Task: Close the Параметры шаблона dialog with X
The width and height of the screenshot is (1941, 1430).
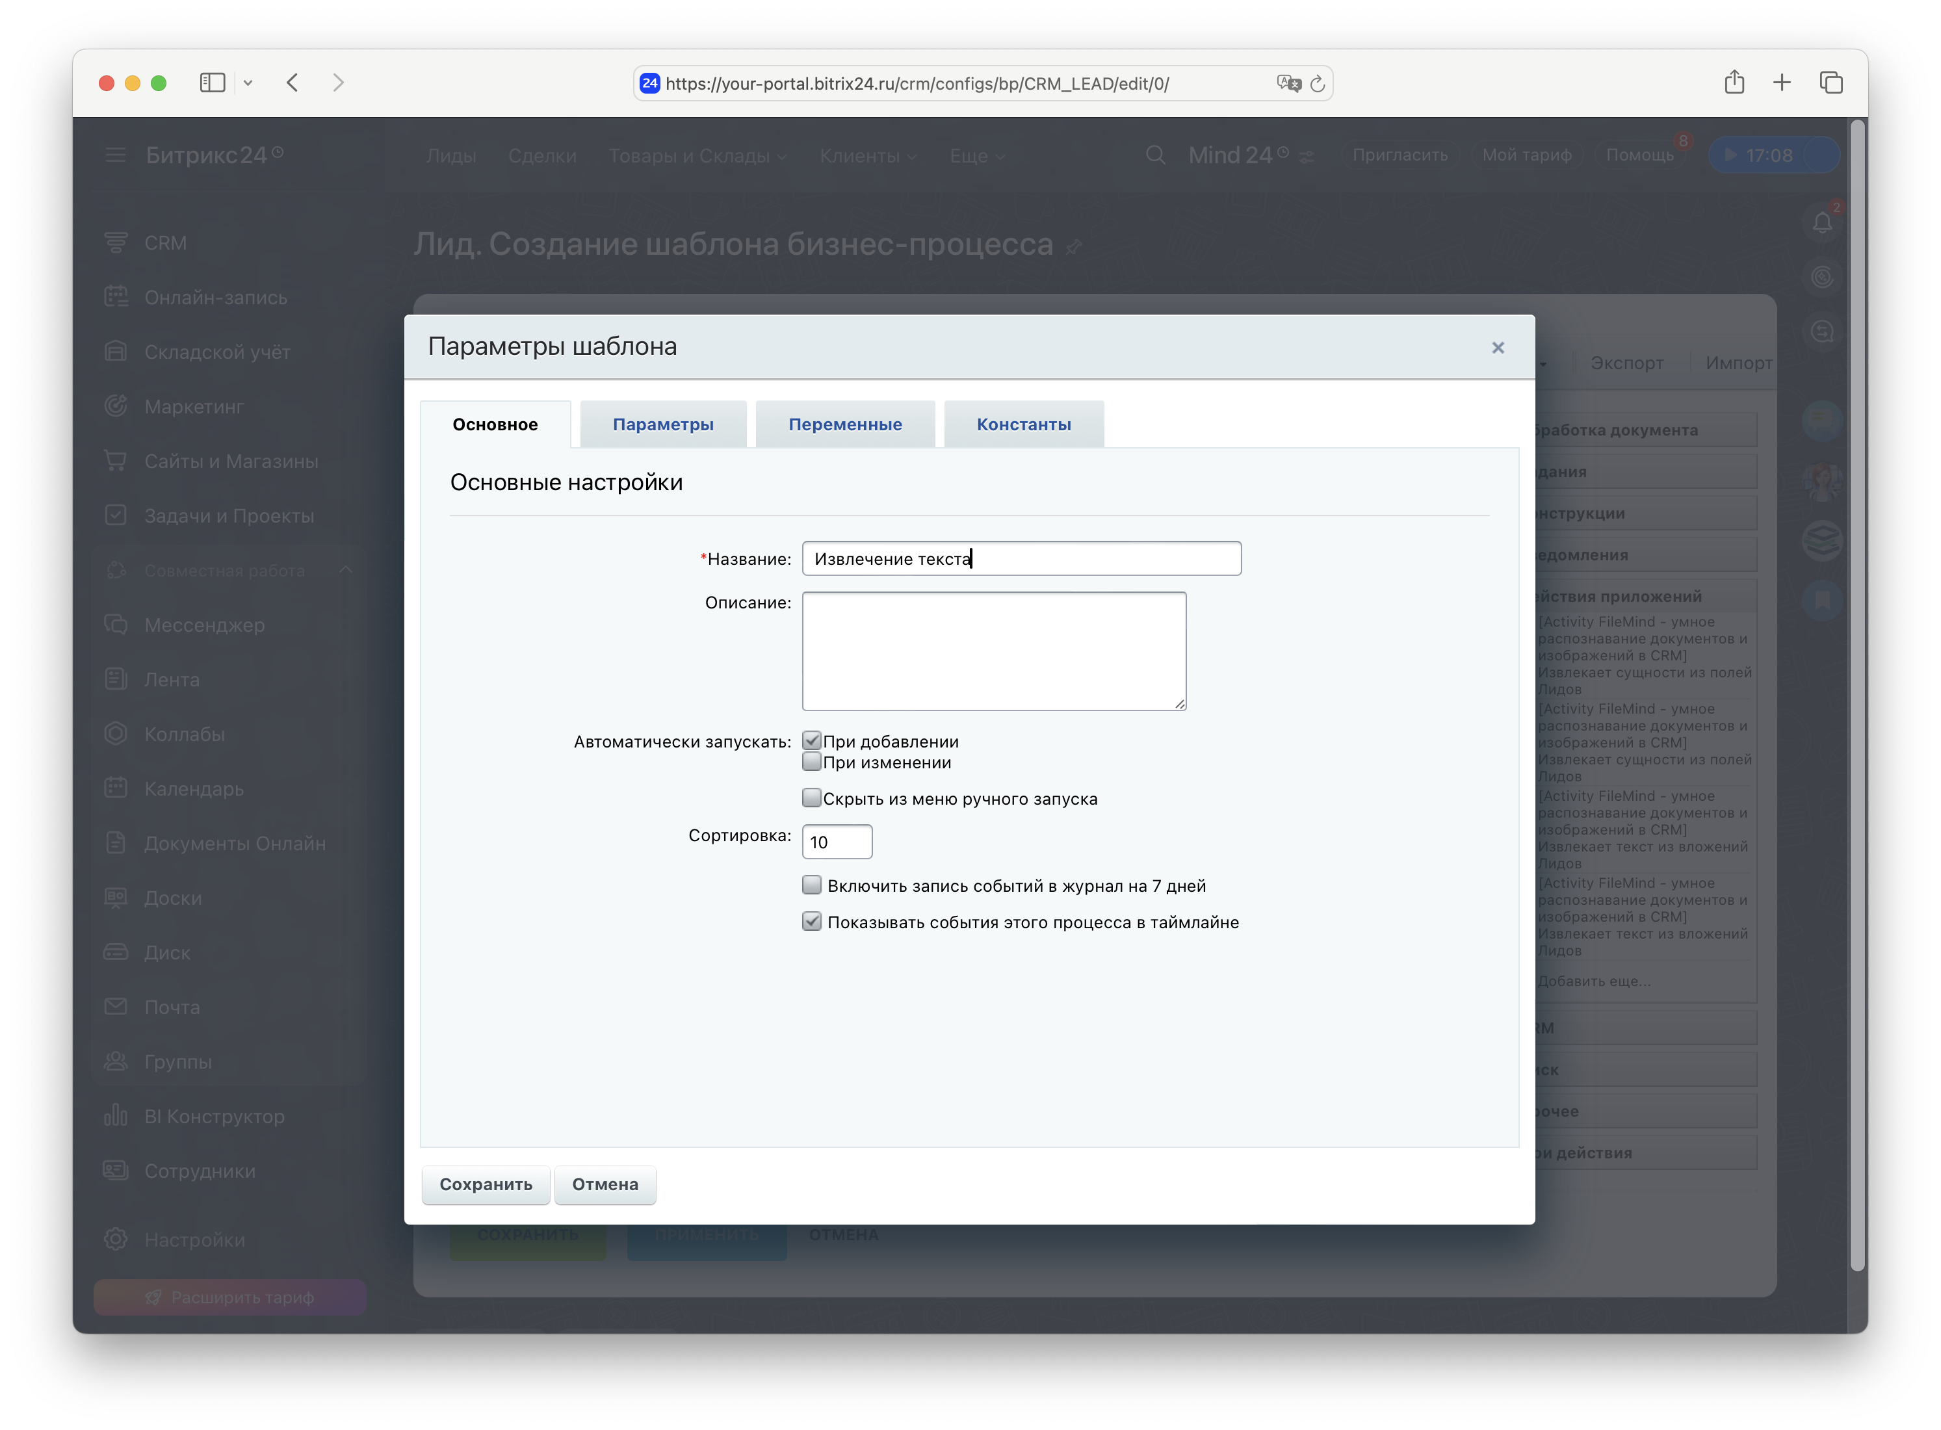Action: 1498,348
